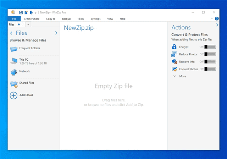Click the Files pane heading
The image size is (227, 159).
click(21, 33)
